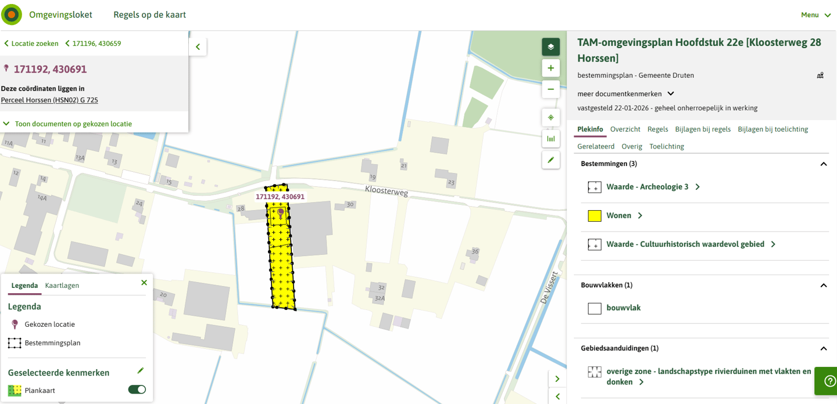Toggle the Plankaart layer switch

pos(137,389)
